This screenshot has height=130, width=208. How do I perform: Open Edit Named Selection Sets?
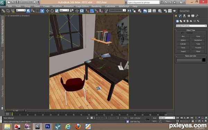point(106,11)
